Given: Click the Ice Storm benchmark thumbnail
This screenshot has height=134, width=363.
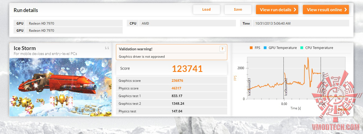Looking at the screenshot, I should click(60, 87).
